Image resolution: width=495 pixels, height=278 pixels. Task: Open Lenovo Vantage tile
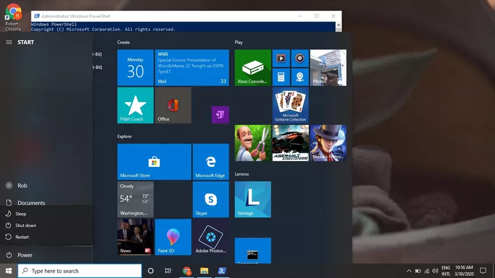[x=253, y=199]
